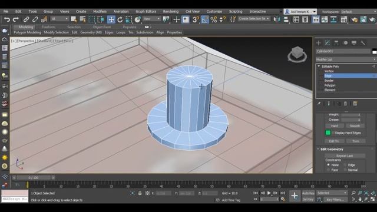Select the None constraint radio button
This screenshot has height=212, width=377.
328,165
